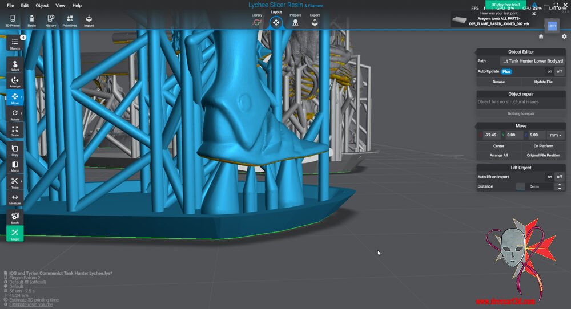Click the Update File button
Screen dimensions: 571x309
pyautogui.click(x=543, y=82)
